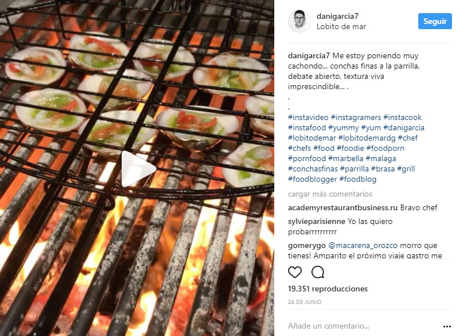The image size is (456, 336).
Task: View the 19.351 reproducciones count
Action: point(328,289)
